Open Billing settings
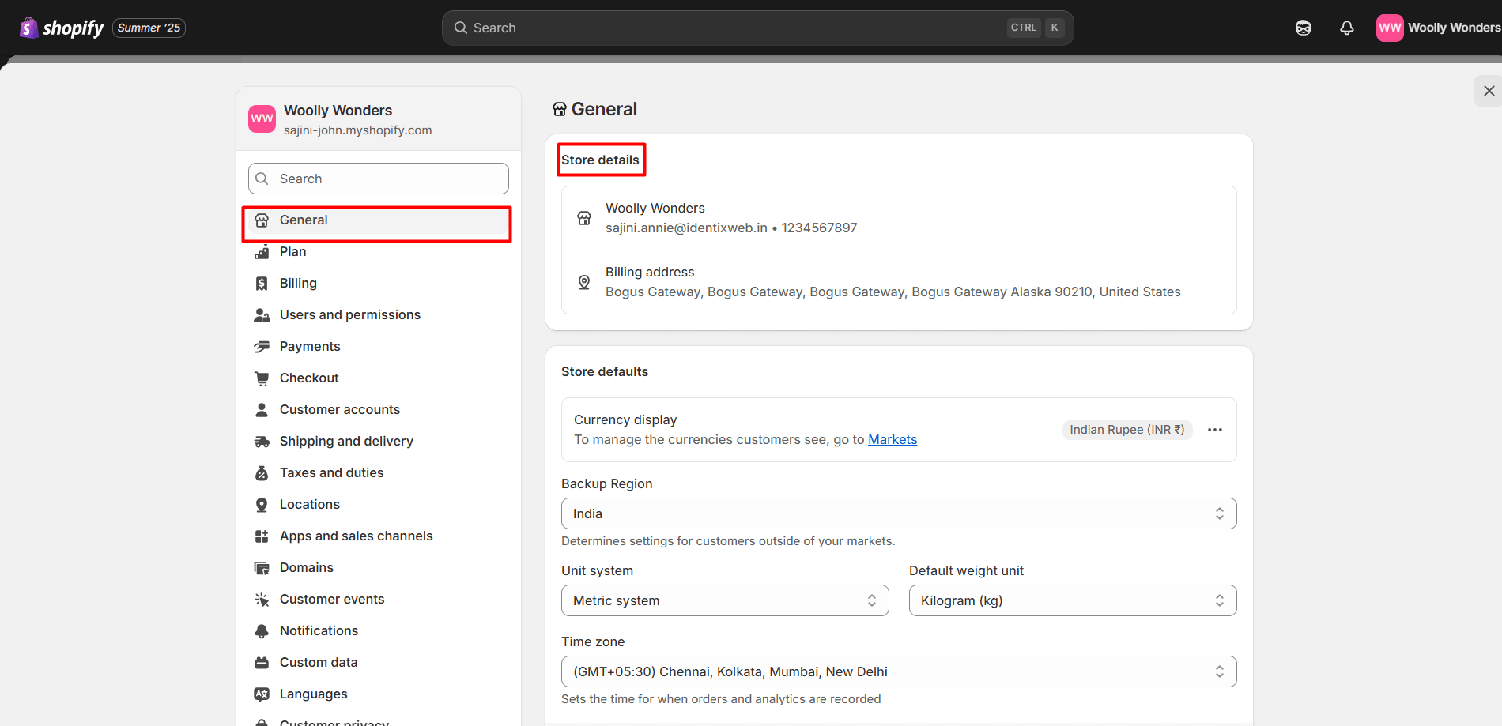Screen dimensions: 1502x726 (378, 284)
